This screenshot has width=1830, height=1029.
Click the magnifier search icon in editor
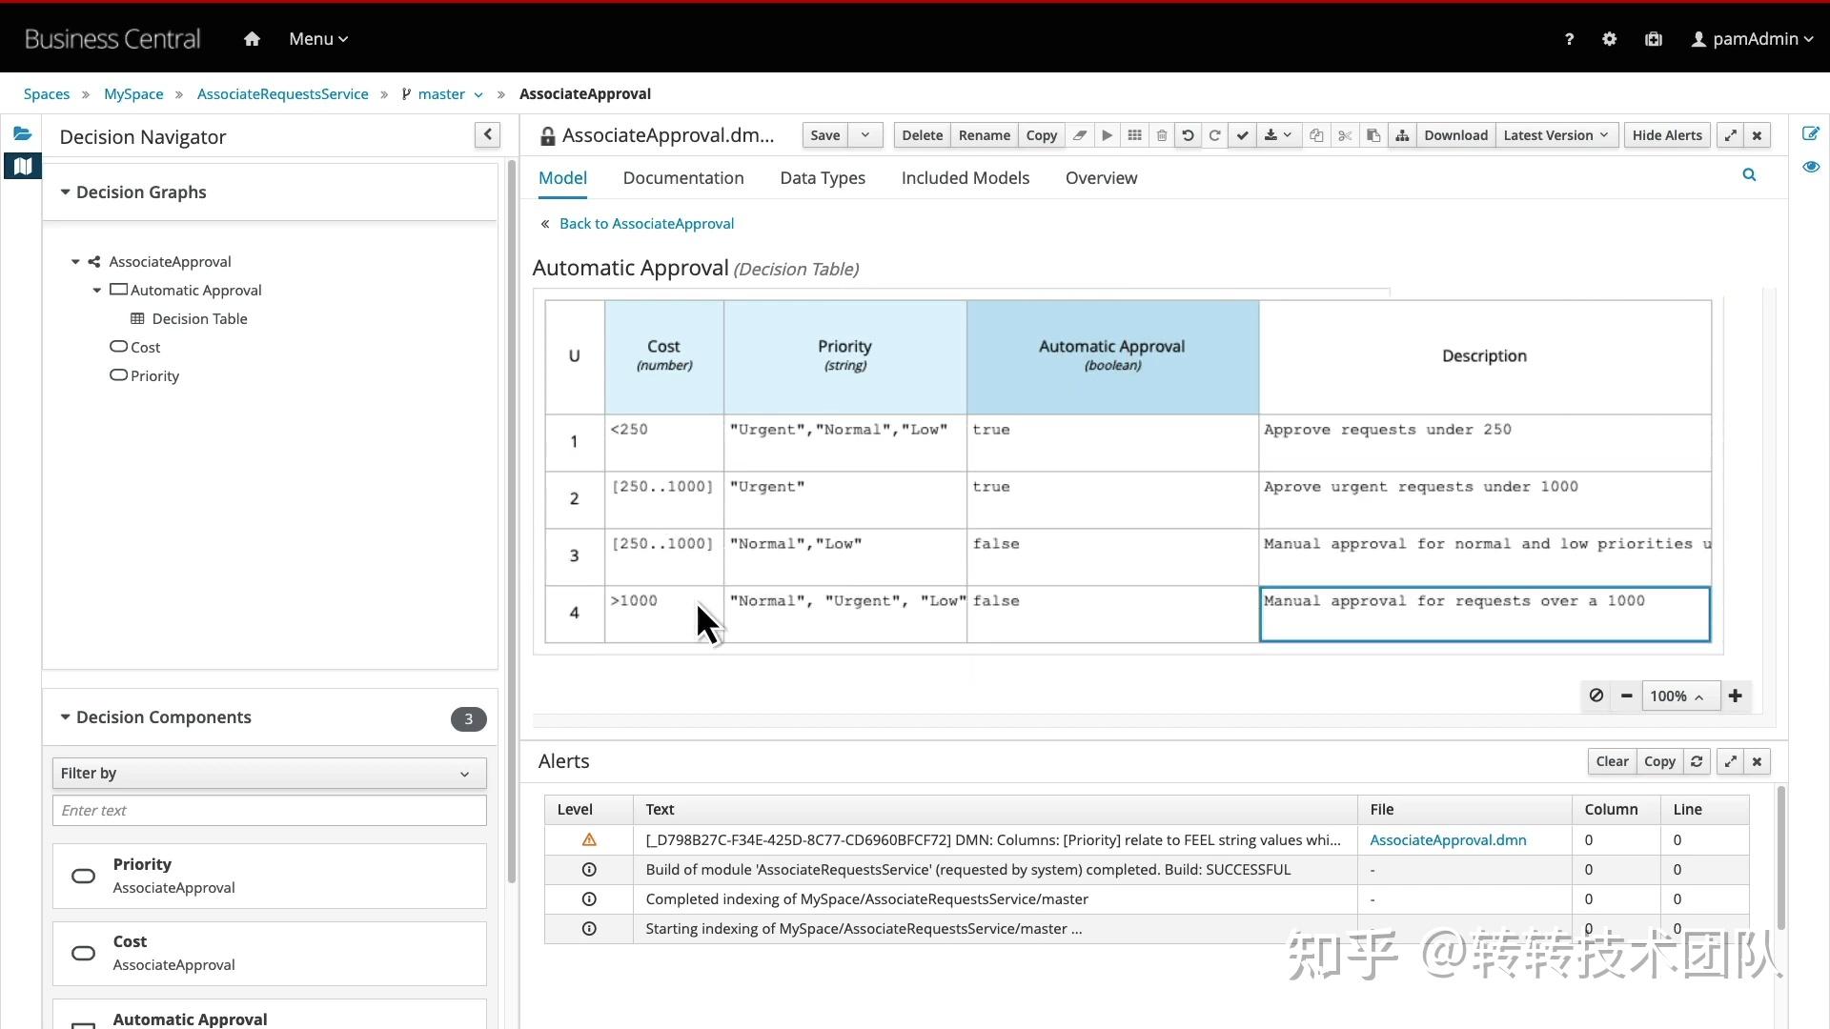[1749, 174]
